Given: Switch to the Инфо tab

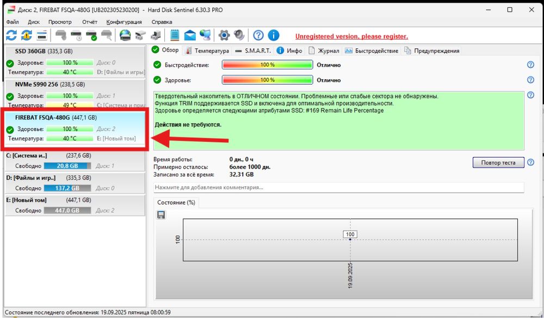Looking at the screenshot, I should coord(289,50).
